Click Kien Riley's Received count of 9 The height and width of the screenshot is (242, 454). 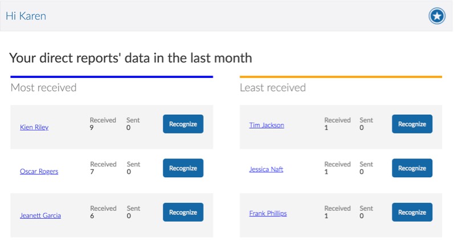[92, 128]
